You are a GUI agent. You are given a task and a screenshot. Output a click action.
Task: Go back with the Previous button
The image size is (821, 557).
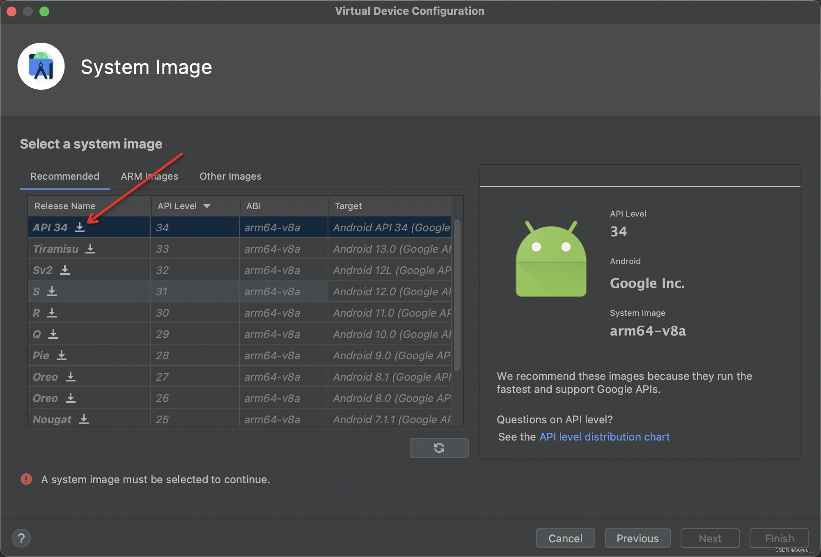click(638, 538)
